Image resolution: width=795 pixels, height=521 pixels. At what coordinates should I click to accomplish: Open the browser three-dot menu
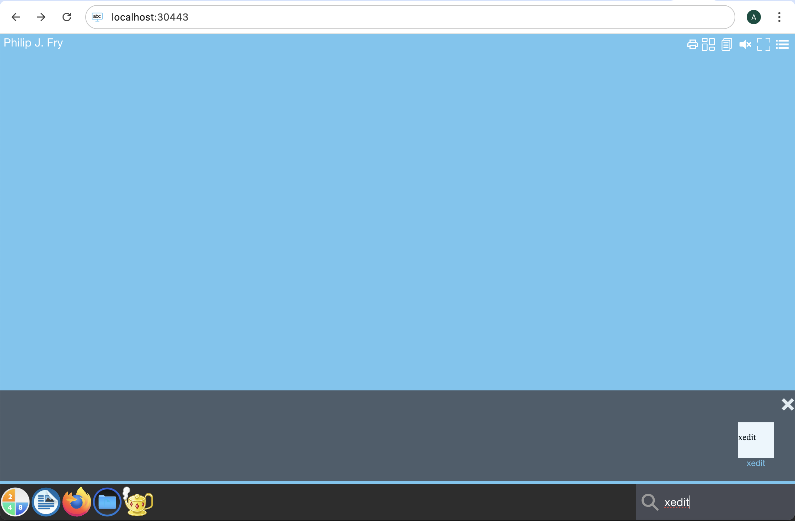coord(779,17)
